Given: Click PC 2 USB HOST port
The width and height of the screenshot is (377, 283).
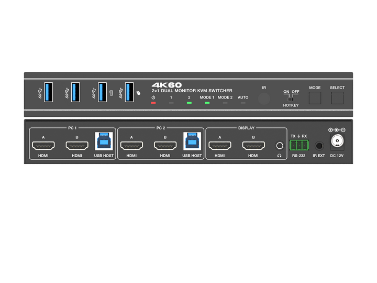Looking at the screenshot, I should (x=192, y=141).
